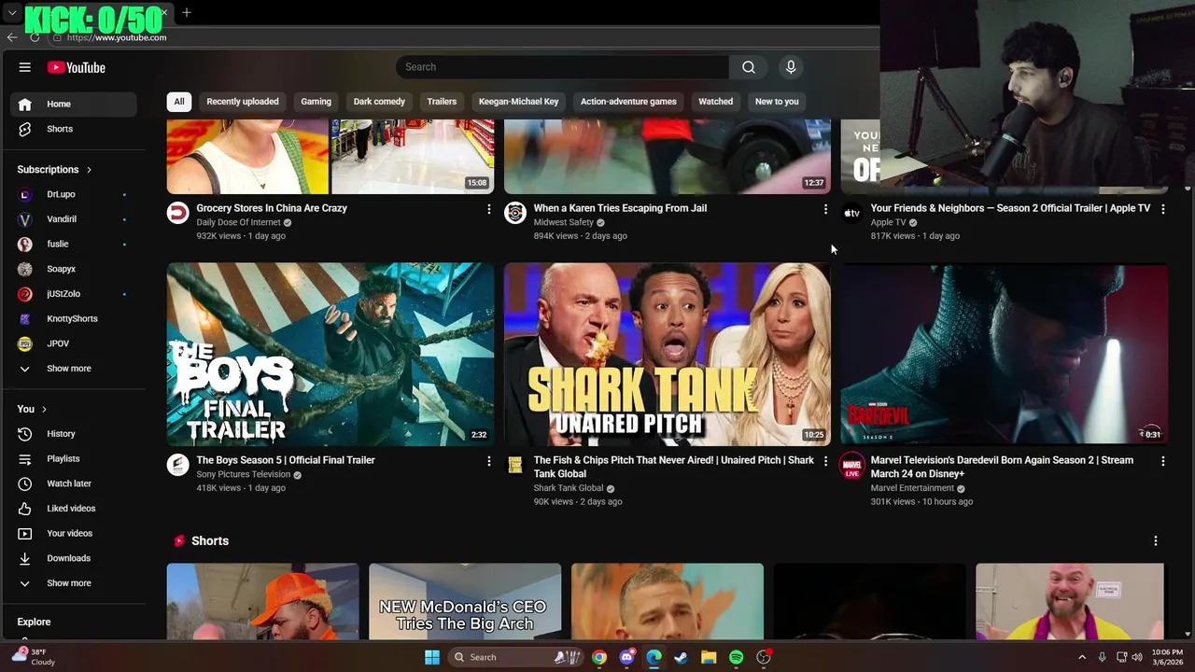Image resolution: width=1195 pixels, height=672 pixels.
Task: Open Vandiril subscription channel
Action: (x=75, y=219)
